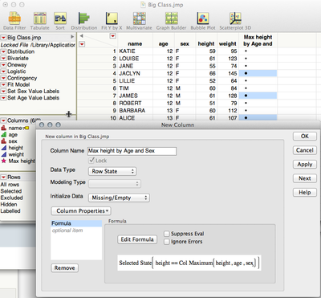
Task: Click the Edit Formula button
Action: point(137,239)
